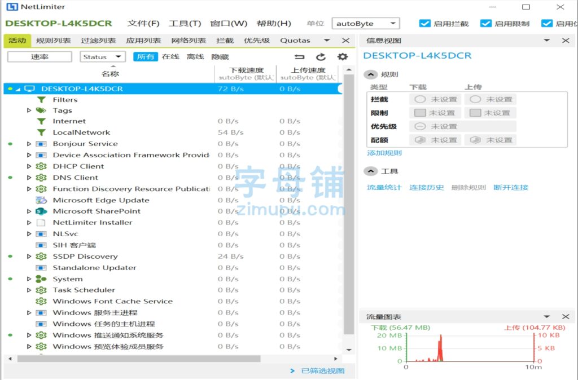
Task: Open the 信息视图 panel options dropdown
Action: tap(546, 41)
